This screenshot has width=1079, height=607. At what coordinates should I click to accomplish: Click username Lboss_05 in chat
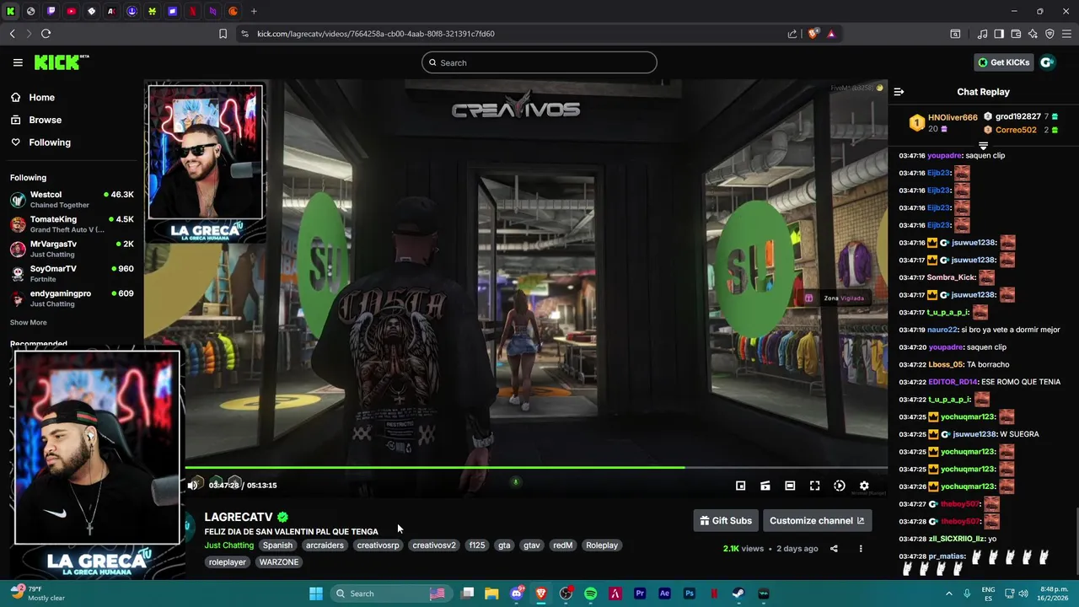pyautogui.click(x=945, y=364)
